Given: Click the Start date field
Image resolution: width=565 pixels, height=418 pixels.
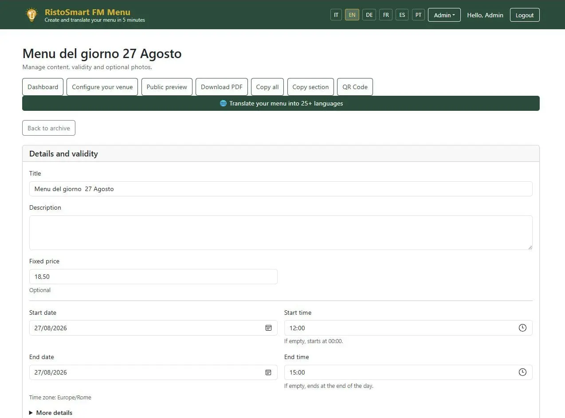Looking at the screenshot, I should pyautogui.click(x=153, y=328).
